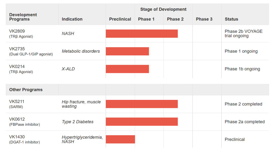Viewport: 275px width, 152px height.
Task: Select the VK0612 program name
Action: click(17, 119)
